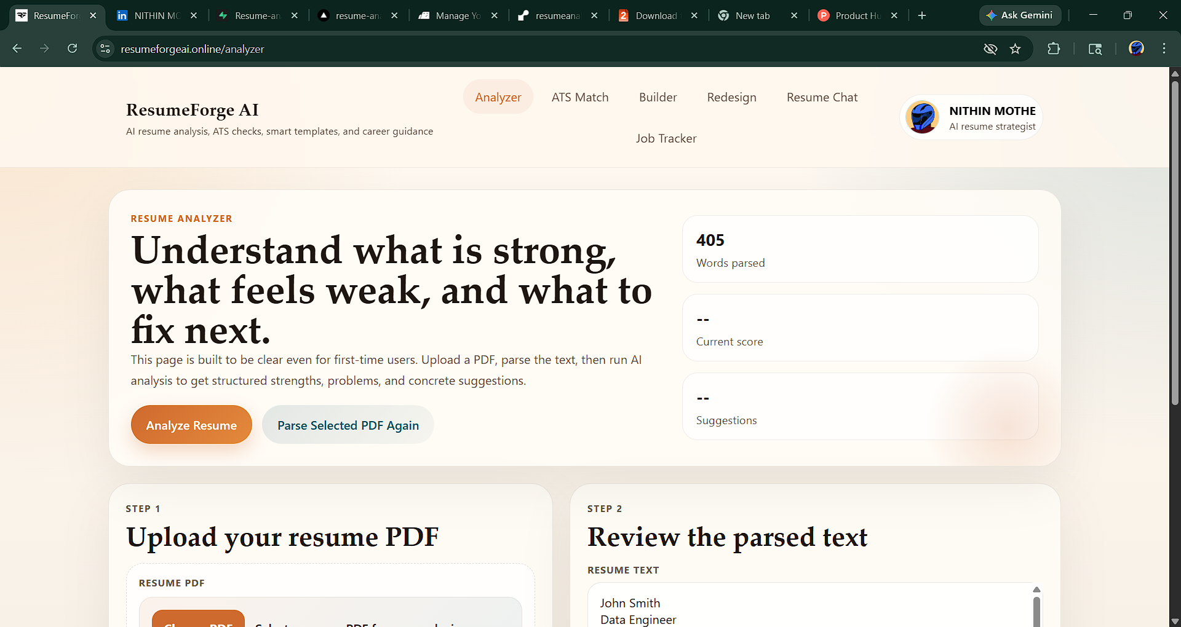The image size is (1181, 627).
Task: Click the back navigation arrow
Action: 17,49
